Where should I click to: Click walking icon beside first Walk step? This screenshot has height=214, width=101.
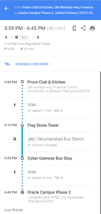click(x=15, y=105)
